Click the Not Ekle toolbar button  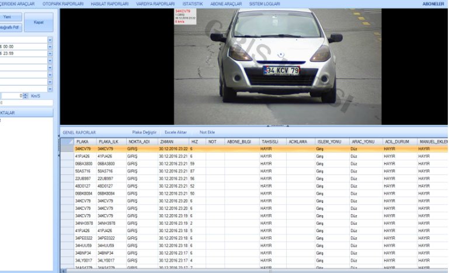(x=207, y=132)
